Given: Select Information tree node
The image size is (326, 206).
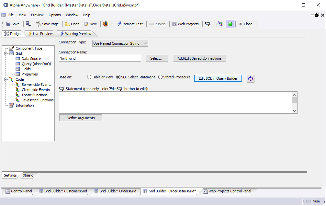Looking at the screenshot, I should 25,106.
